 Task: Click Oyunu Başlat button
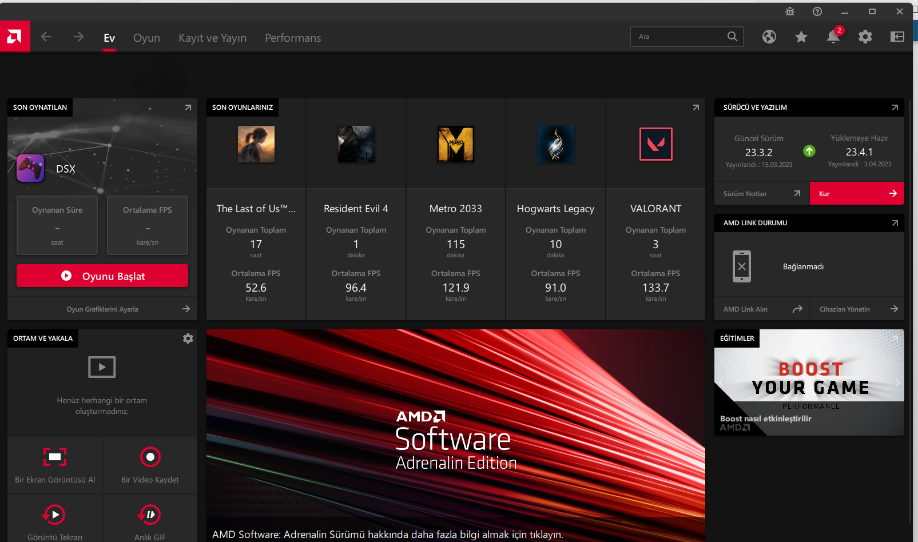102,276
